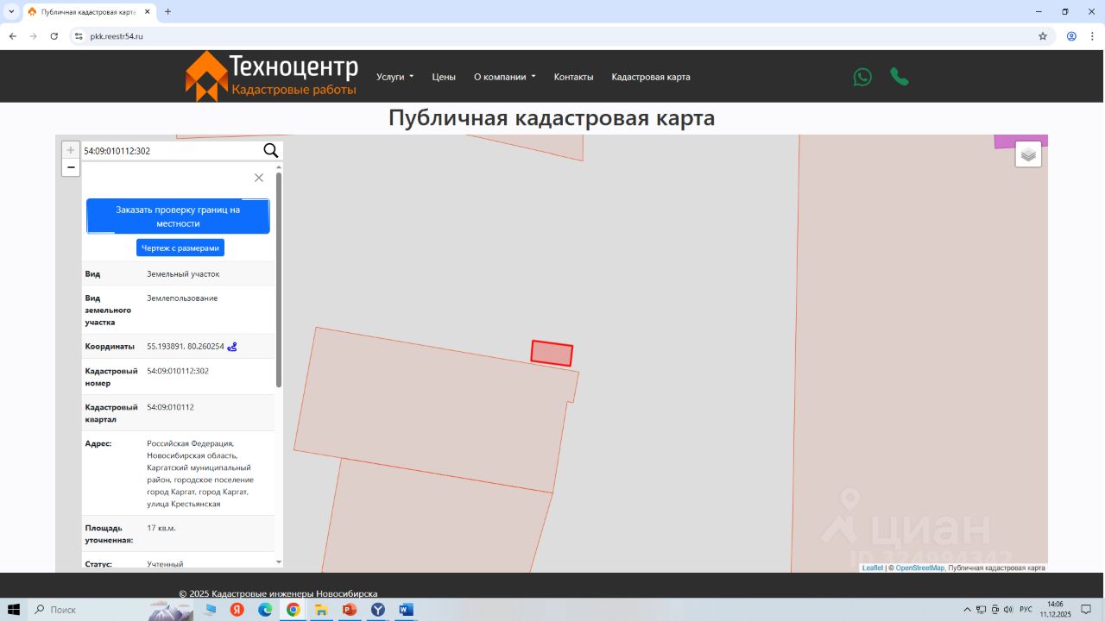Open the route icon next to coordinates

(x=232, y=347)
